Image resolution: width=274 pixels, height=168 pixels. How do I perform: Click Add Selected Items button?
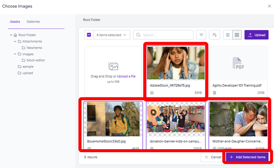(247, 157)
